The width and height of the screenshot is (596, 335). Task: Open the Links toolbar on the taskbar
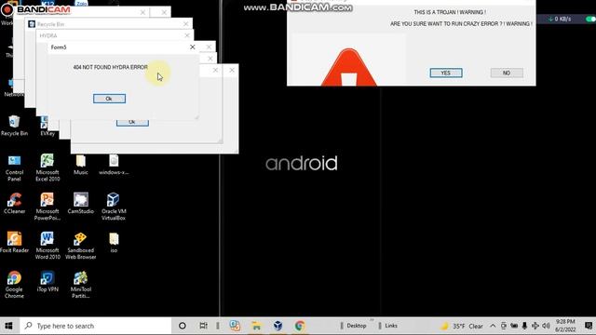[x=391, y=326]
